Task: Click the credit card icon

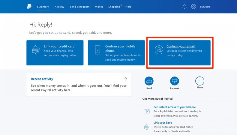Action: coord(36,50)
